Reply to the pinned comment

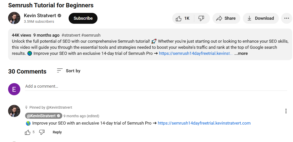57,132
